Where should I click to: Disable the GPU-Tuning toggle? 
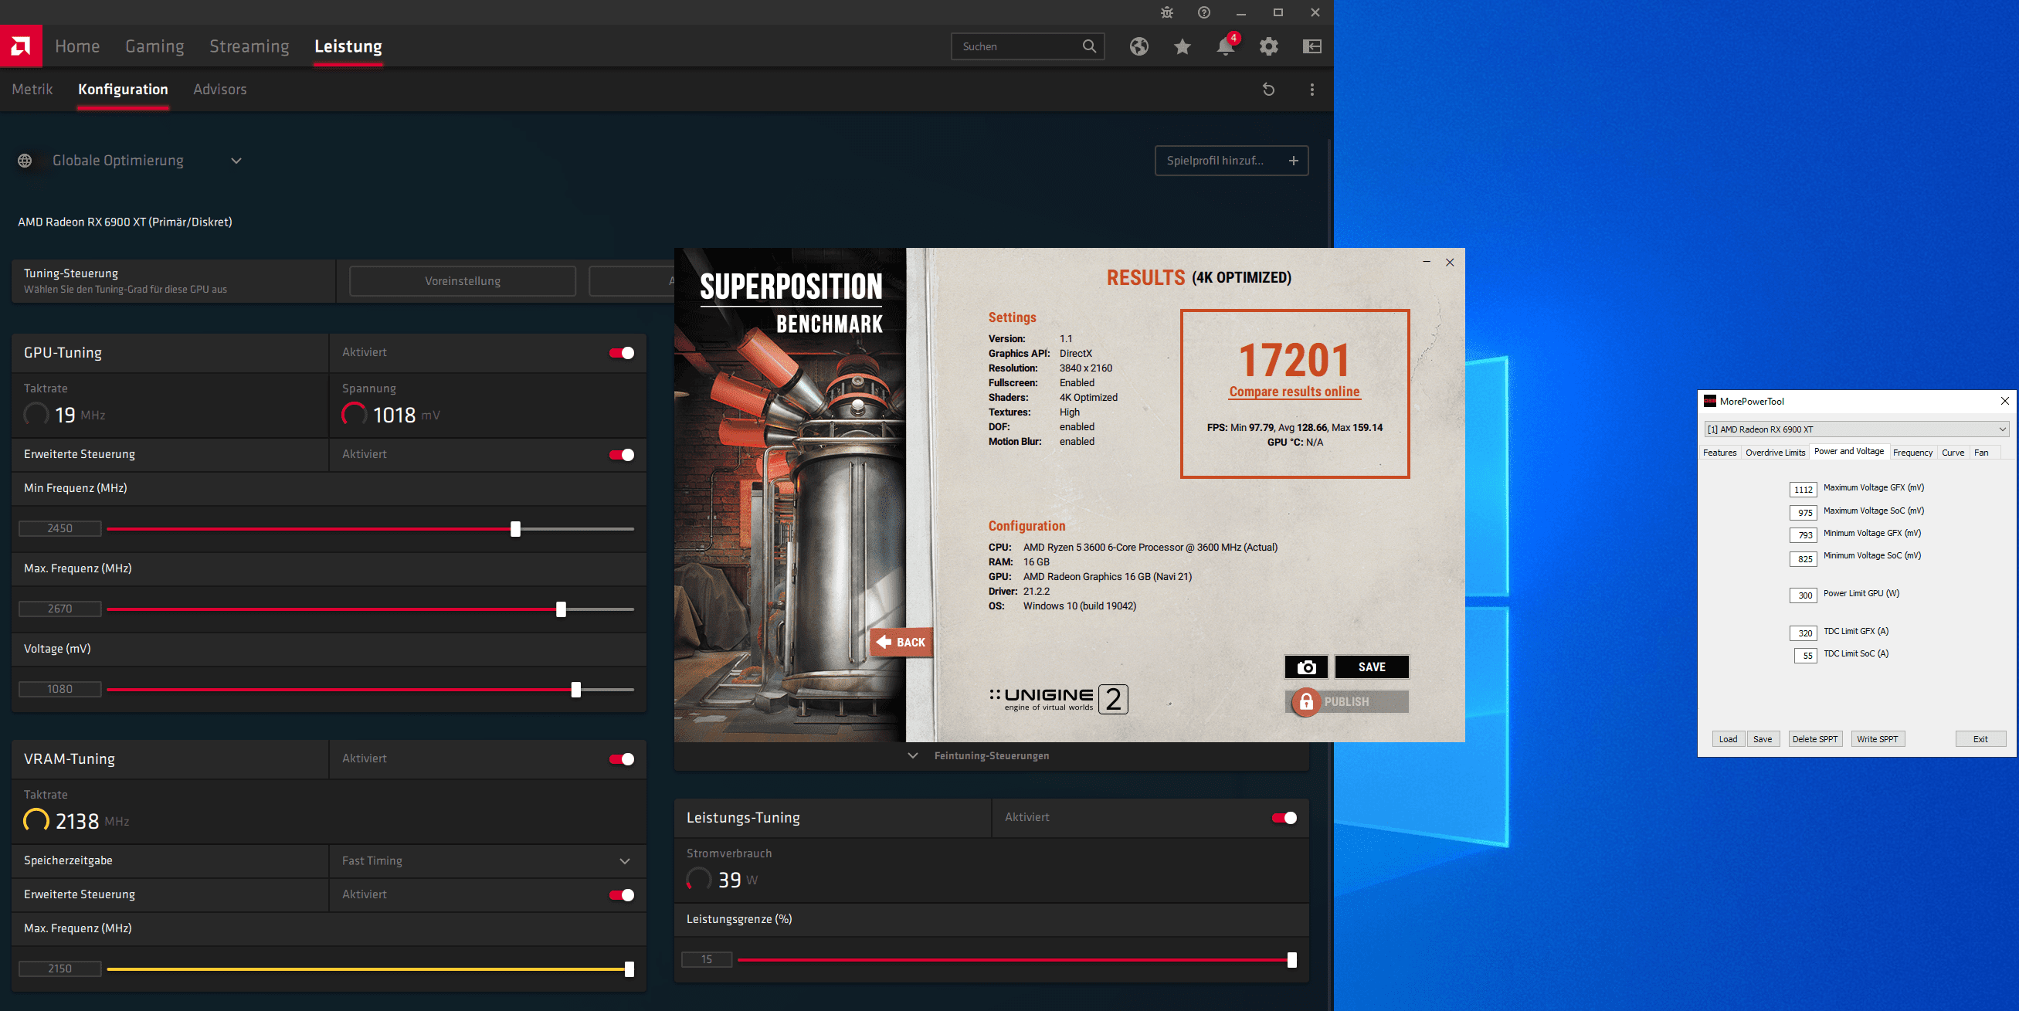tap(622, 353)
